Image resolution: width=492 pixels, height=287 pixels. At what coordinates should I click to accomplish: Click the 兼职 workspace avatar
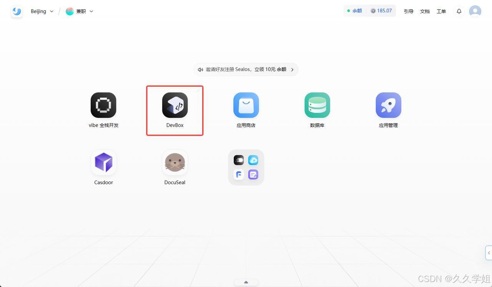[x=70, y=12]
